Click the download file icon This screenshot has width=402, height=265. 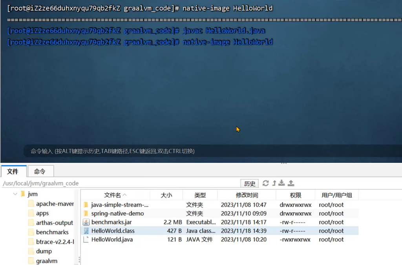[282, 183]
